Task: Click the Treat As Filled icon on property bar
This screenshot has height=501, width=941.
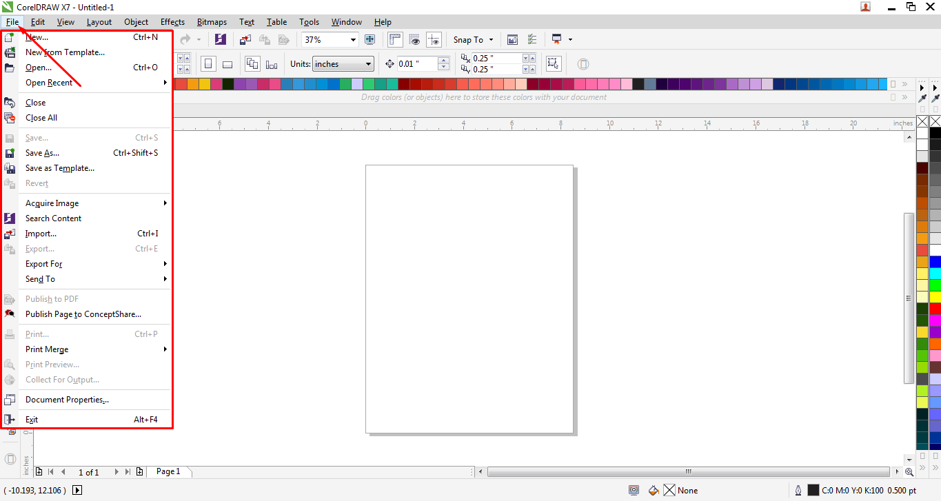Action: pos(553,63)
